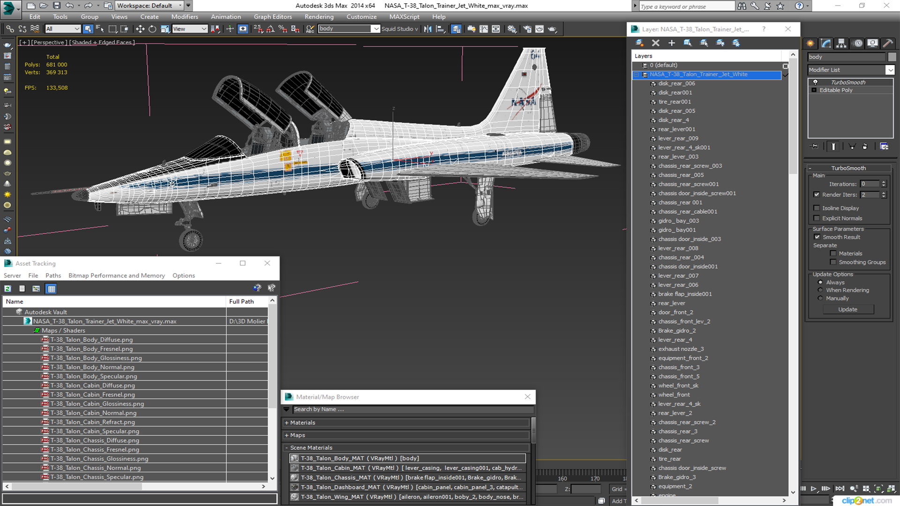
Task: Click the Select and Link chain icon
Action: point(10,29)
